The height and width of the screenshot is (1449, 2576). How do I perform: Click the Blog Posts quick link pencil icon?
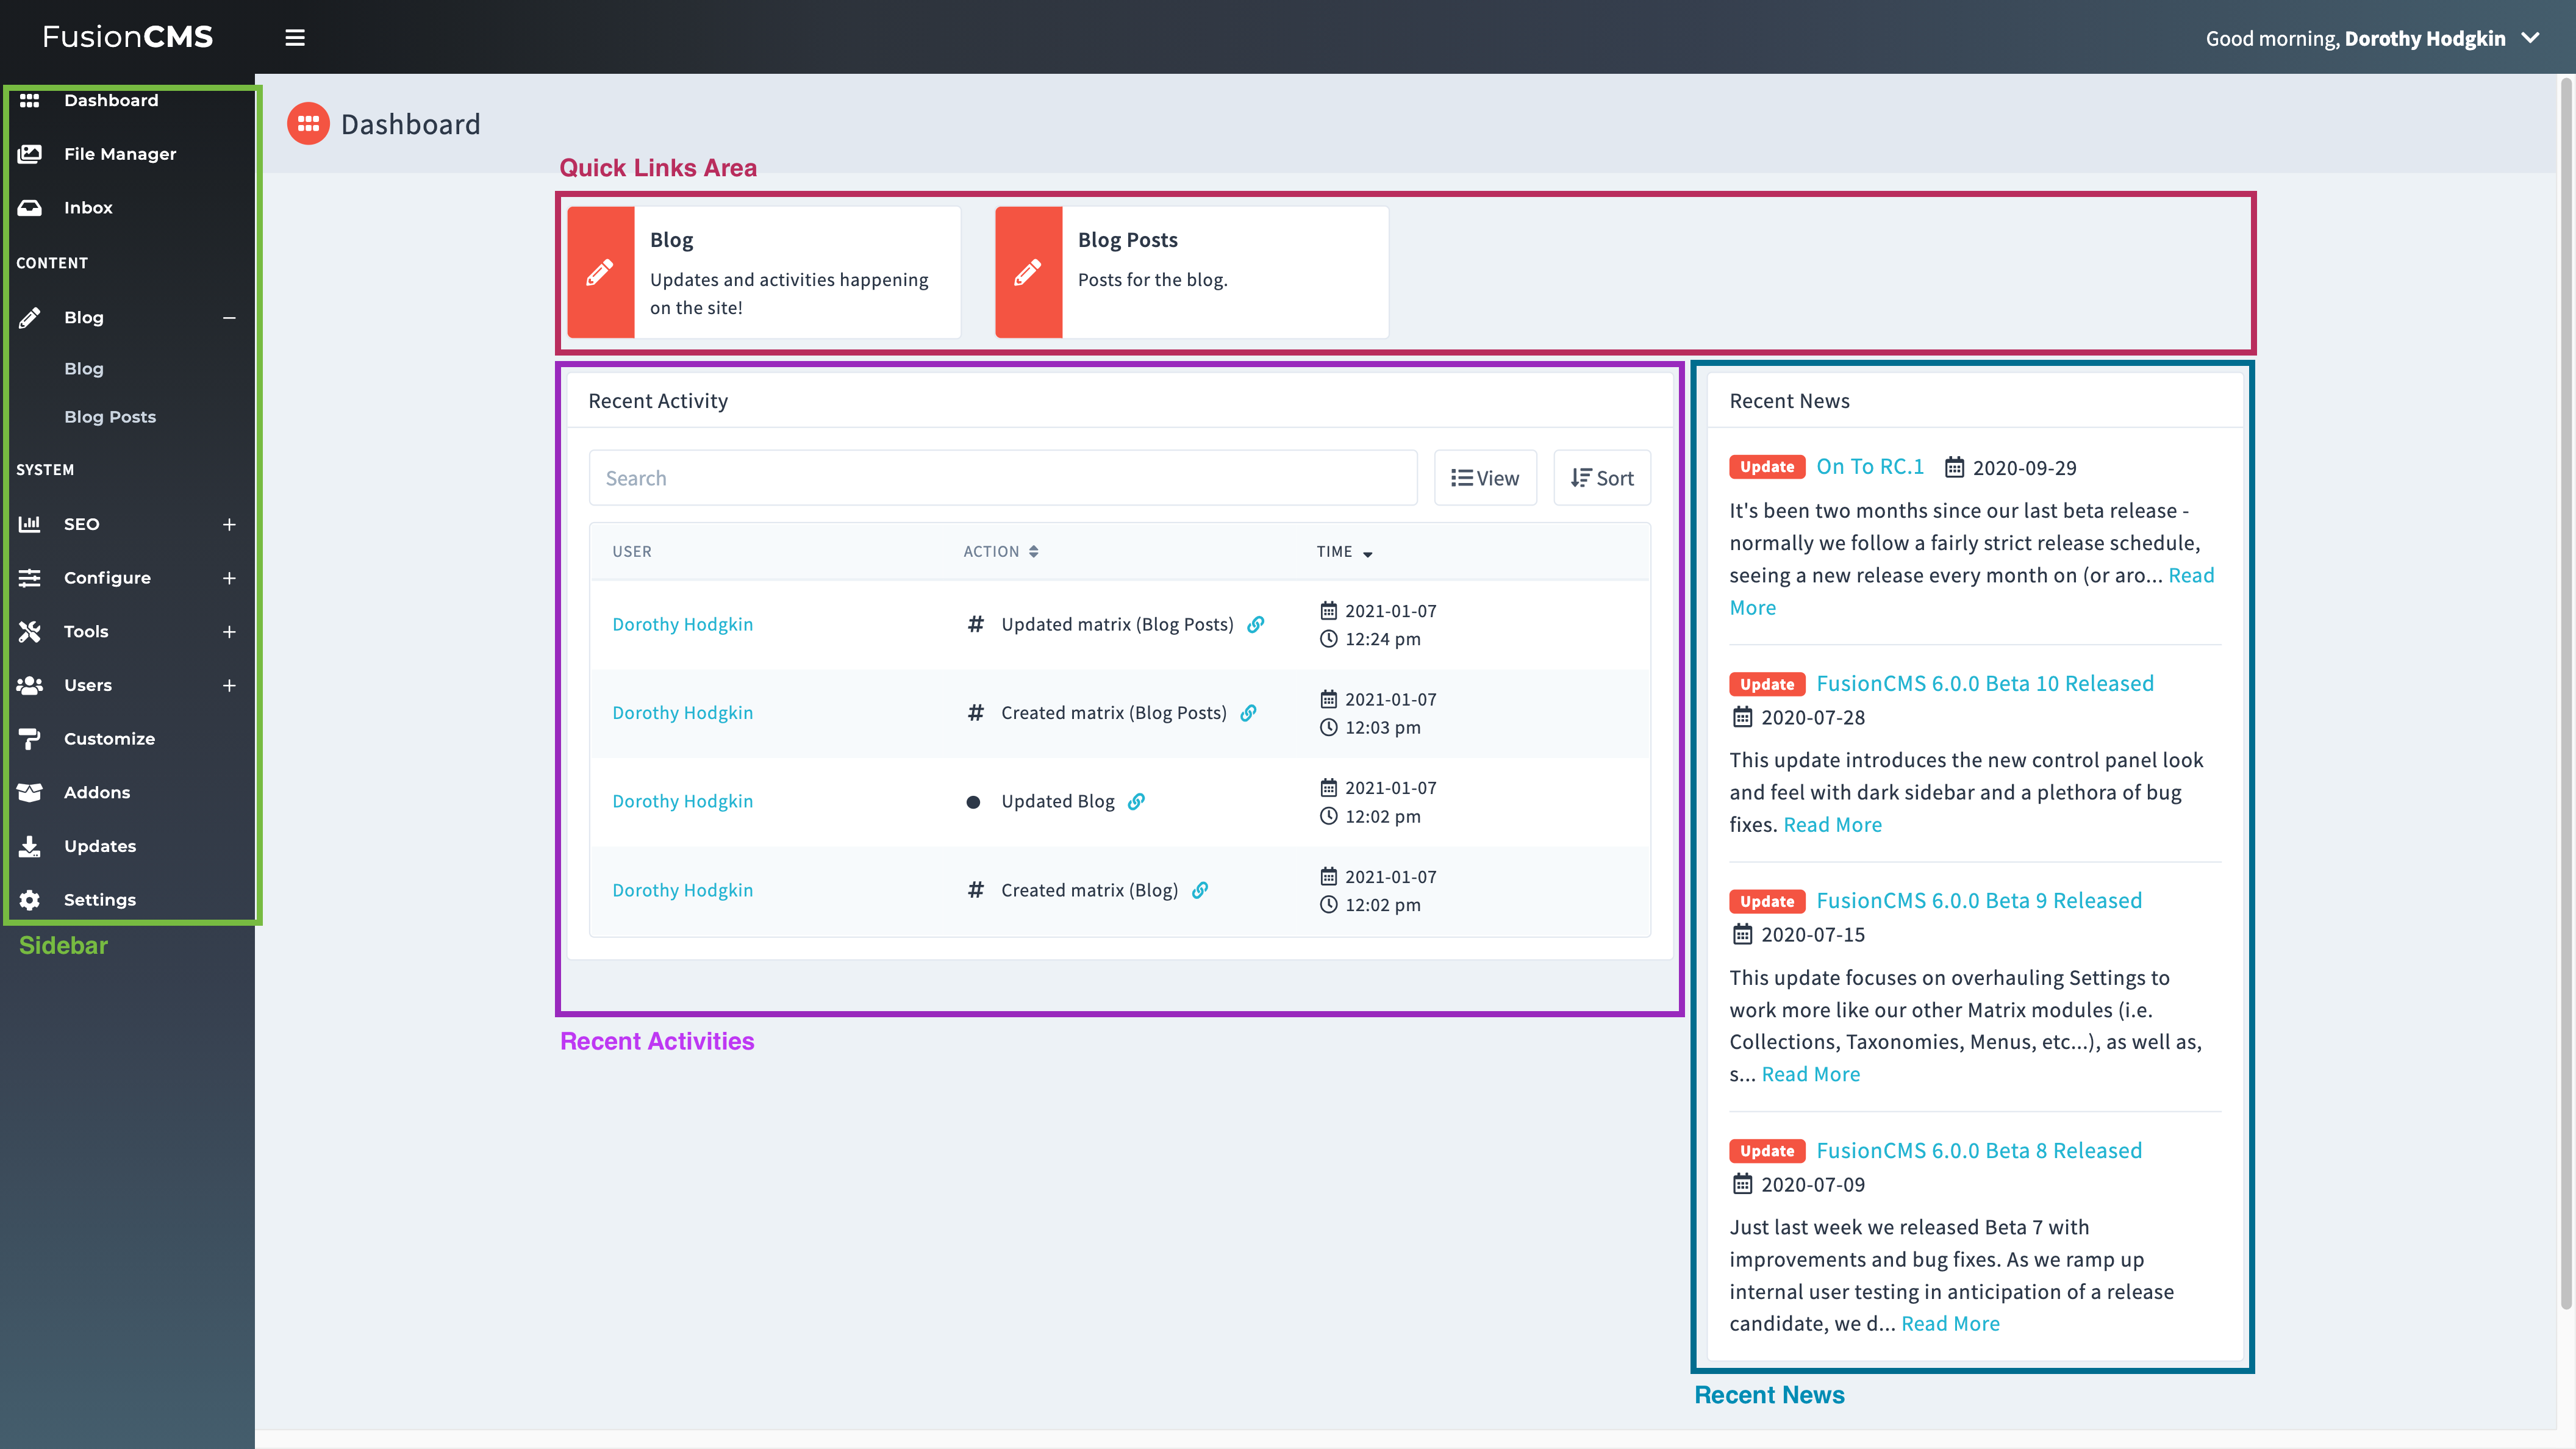pos(1028,272)
